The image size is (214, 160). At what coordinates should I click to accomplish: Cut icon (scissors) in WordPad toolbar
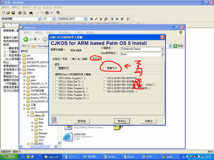[37, 13]
